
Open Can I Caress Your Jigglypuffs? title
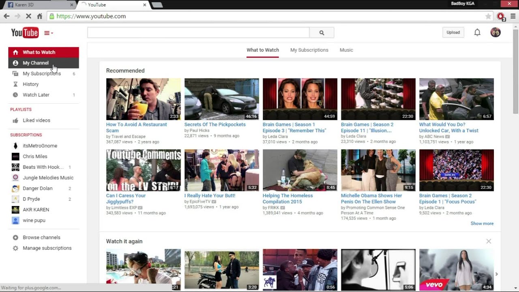[x=126, y=198]
